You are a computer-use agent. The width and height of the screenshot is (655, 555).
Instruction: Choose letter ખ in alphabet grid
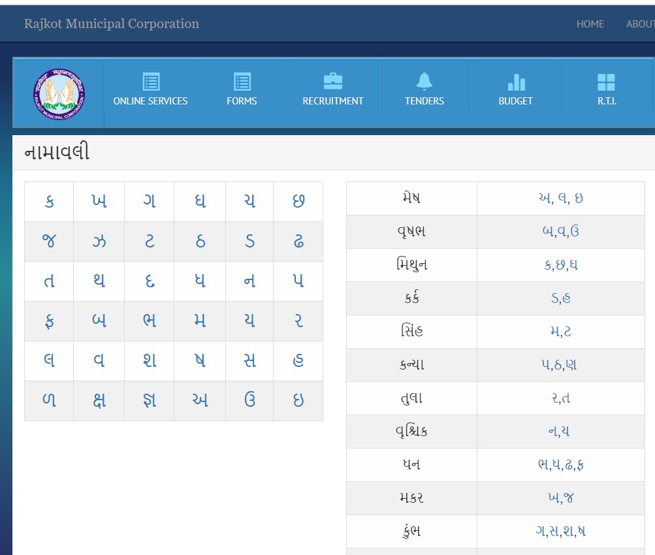(x=99, y=201)
